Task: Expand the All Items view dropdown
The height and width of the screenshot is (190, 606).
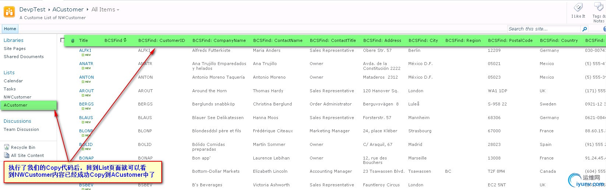Action: (x=118, y=10)
